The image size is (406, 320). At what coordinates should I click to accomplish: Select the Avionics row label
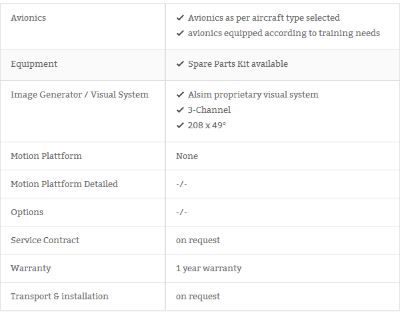pyautogui.click(x=28, y=18)
